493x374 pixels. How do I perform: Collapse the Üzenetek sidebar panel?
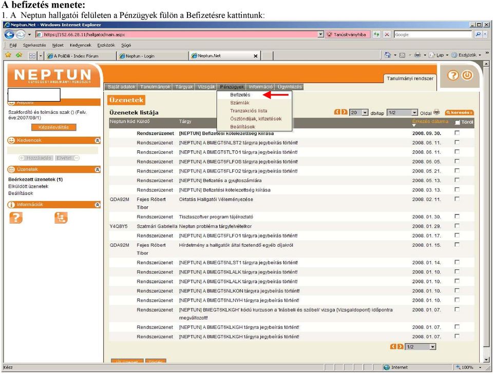(98, 170)
